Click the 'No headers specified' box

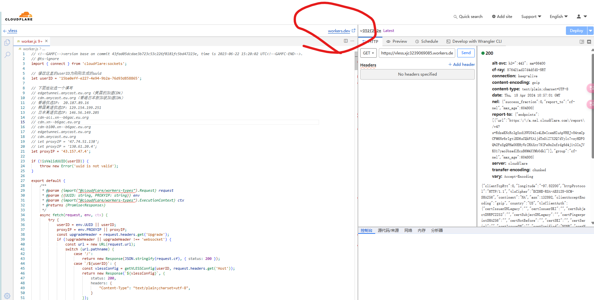tap(417, 74)
